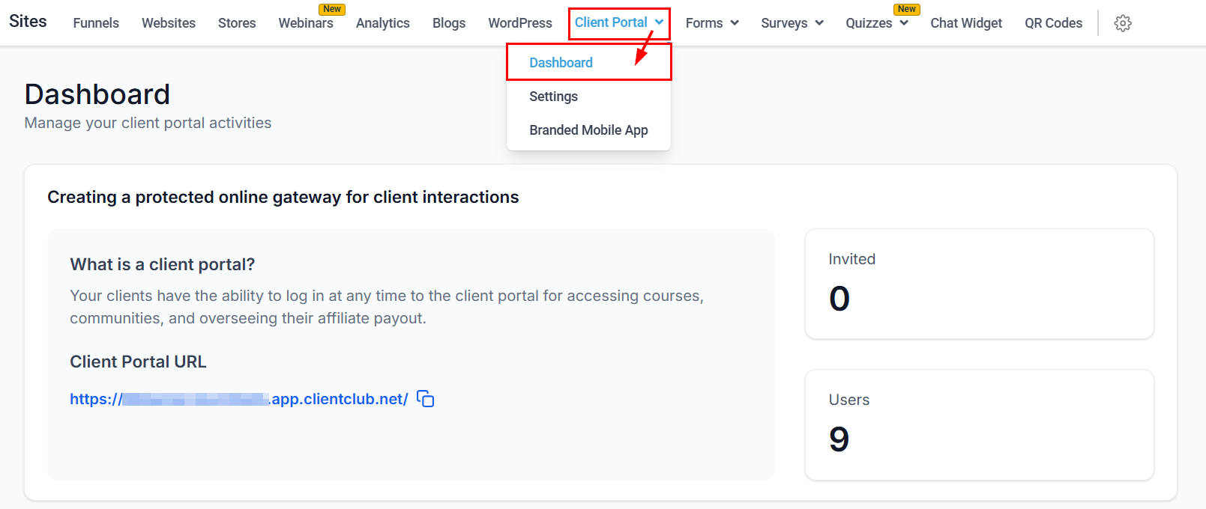Select Dashboard from the dropdown menu
The width and height of the screenshot is (1206, 509).
(x=561, y=63)
